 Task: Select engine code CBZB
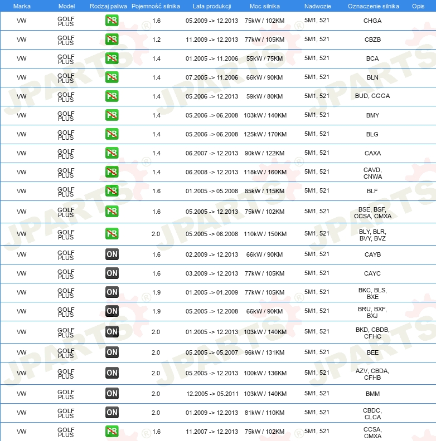[372, 40]
